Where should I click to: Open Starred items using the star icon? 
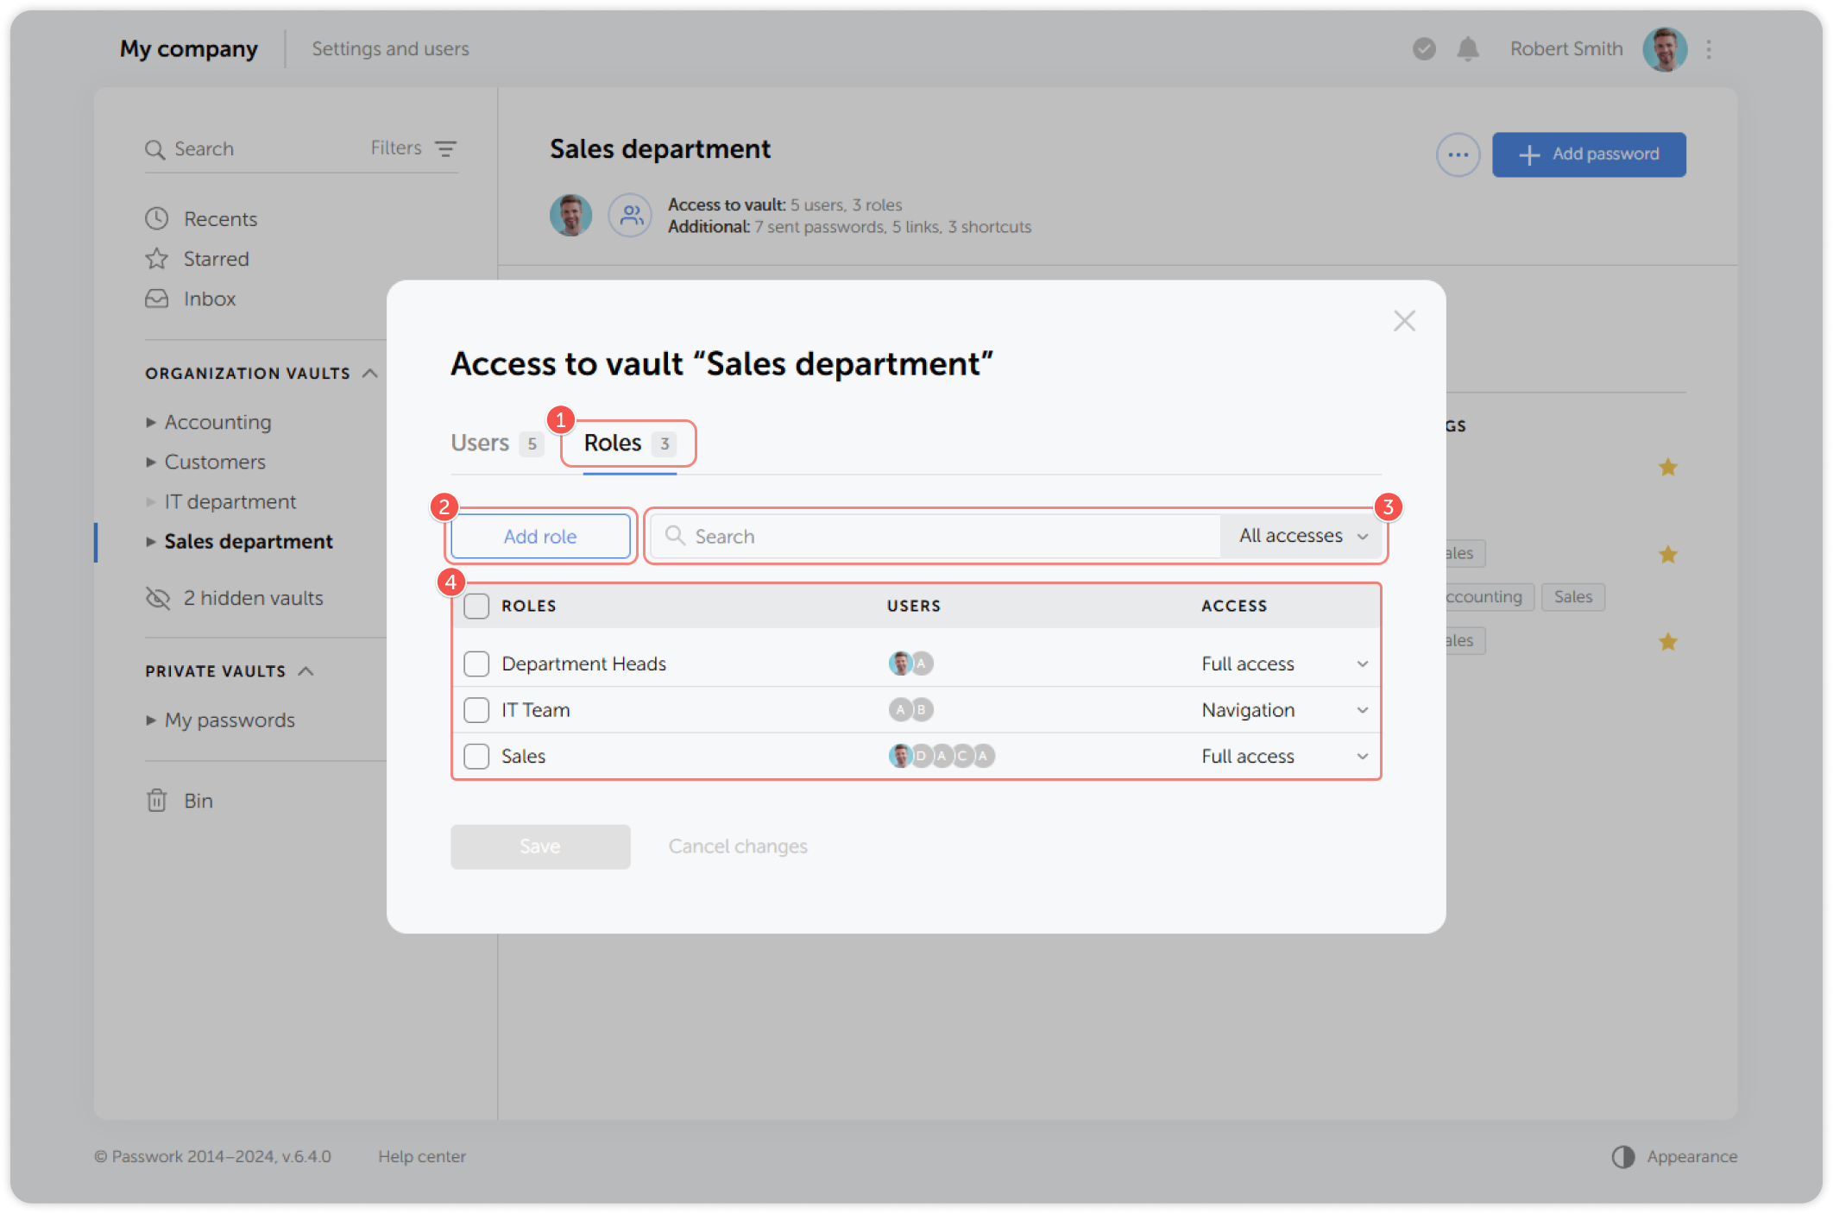click(x=157, y=258)
